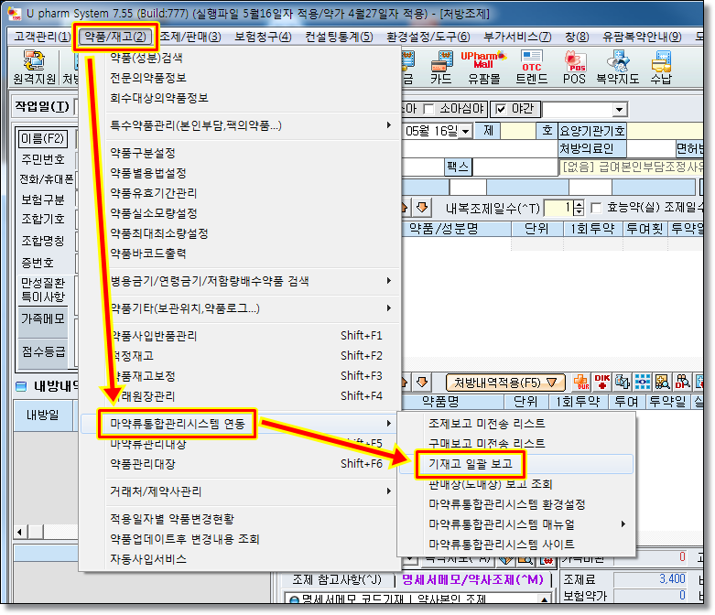Click the 처방내역적용(F5) button
Viewport: 715px width, 615px height.
tap(504, 382)
